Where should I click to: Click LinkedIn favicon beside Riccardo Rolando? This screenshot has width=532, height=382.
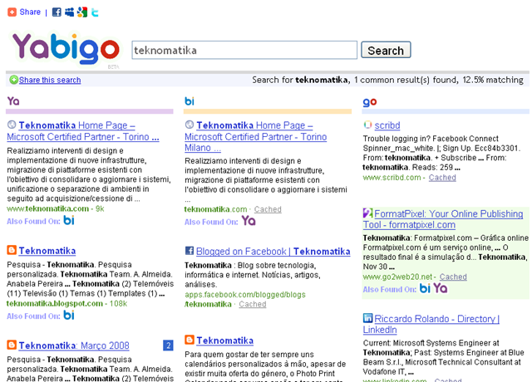pyautogui.click(x=367, y=318)
